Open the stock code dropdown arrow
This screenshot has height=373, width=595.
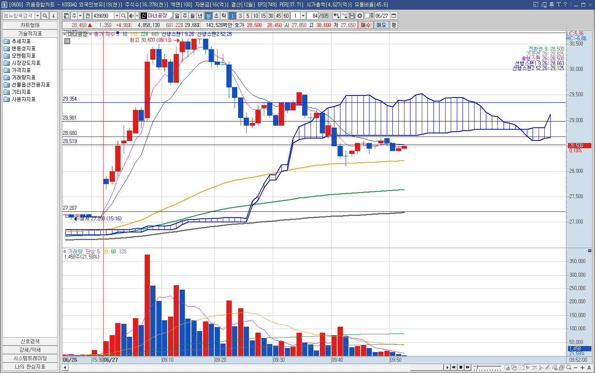coord(117,16)
